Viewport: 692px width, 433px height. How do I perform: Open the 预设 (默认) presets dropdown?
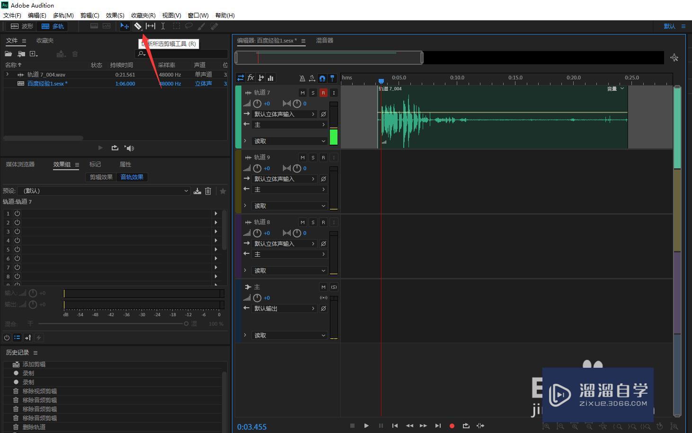(104, 191)
